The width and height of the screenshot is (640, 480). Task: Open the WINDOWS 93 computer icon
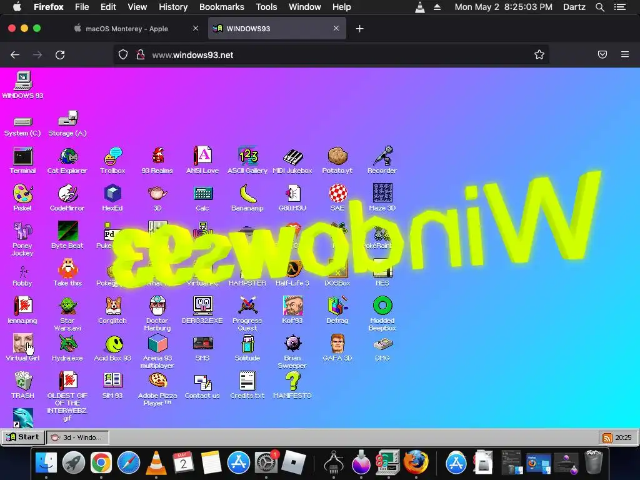[23, 81]
